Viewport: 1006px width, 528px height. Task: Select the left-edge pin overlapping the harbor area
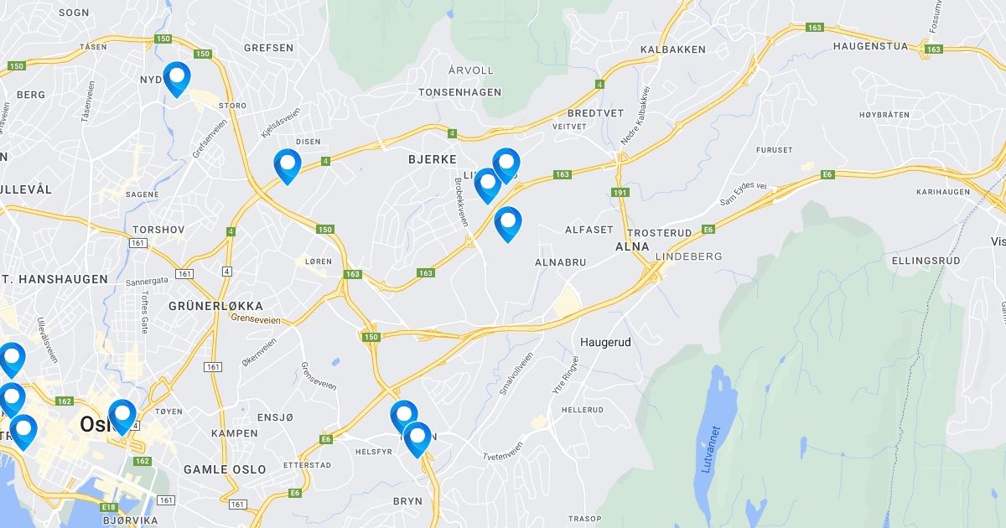pos(23,432)
